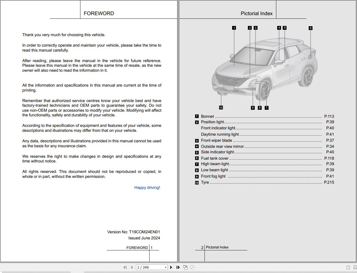Viewport: 357px width, 273px height.
Task: Click the Happy driving! blue text
Action: tap(147, 188)
